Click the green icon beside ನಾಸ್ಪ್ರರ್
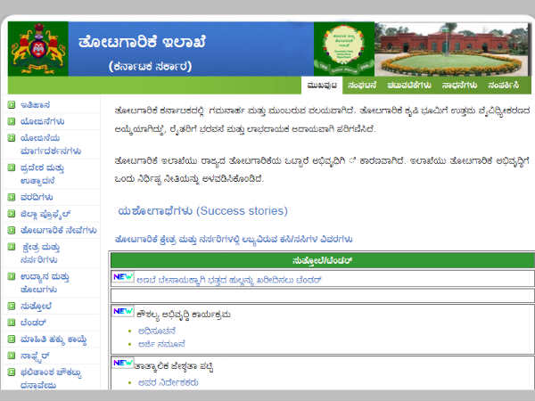The height and width of the screenshot is (401, 535). pyautogui.click(x=12, y=356)
